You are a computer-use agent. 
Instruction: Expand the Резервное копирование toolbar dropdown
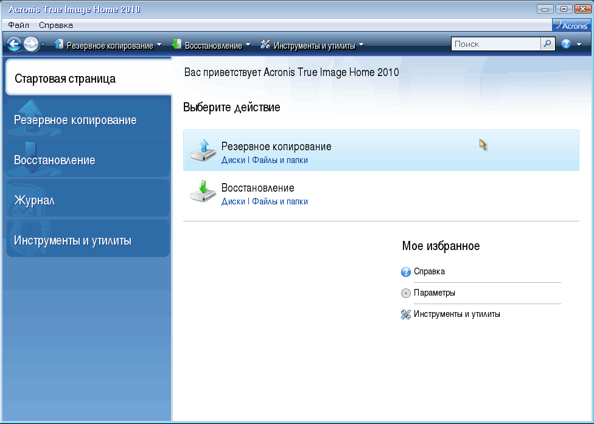click(159, 45)
